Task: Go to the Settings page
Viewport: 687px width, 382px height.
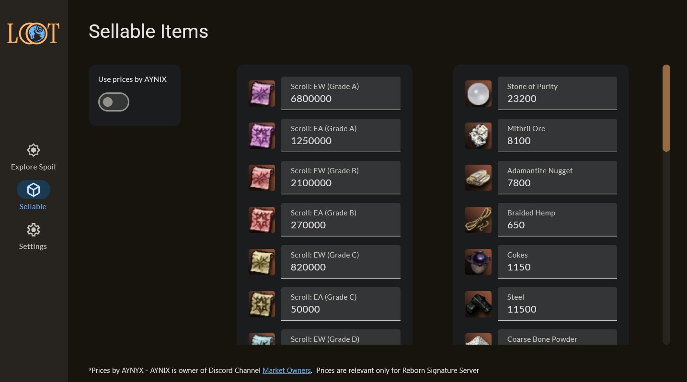Action: click(x=33, y=237)
